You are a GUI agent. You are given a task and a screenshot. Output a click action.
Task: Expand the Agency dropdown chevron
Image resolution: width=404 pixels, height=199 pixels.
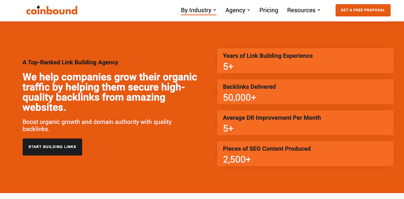[249, 10]
